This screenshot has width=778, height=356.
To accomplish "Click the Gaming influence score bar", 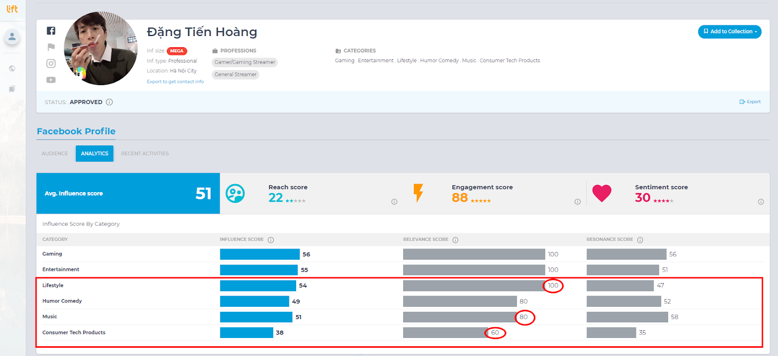I will click(260, 254).
